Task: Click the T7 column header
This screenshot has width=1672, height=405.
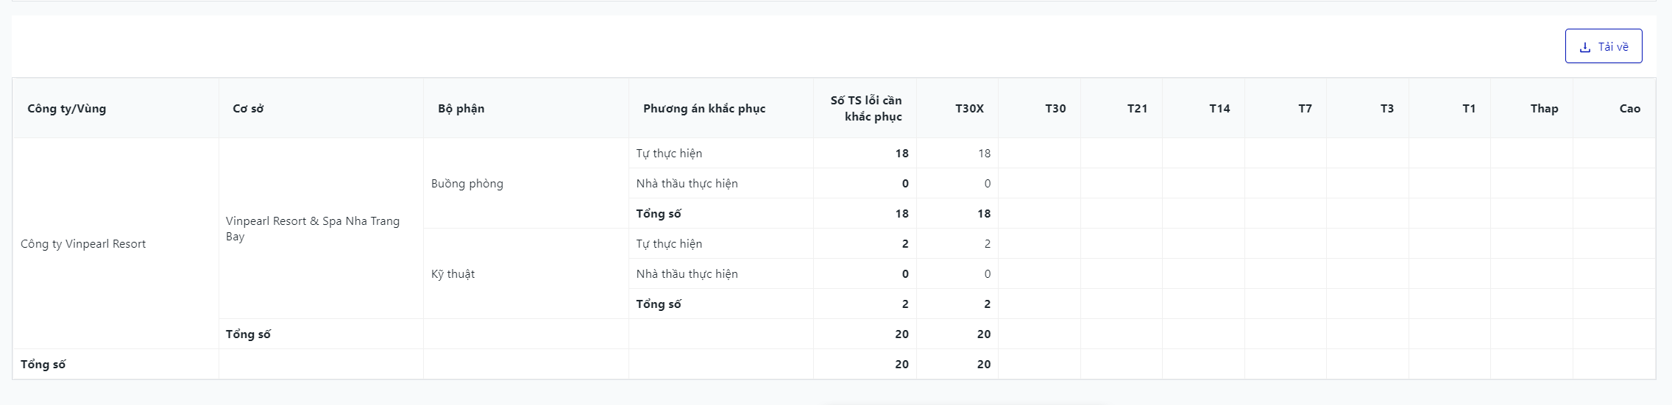Action: 1305,109
